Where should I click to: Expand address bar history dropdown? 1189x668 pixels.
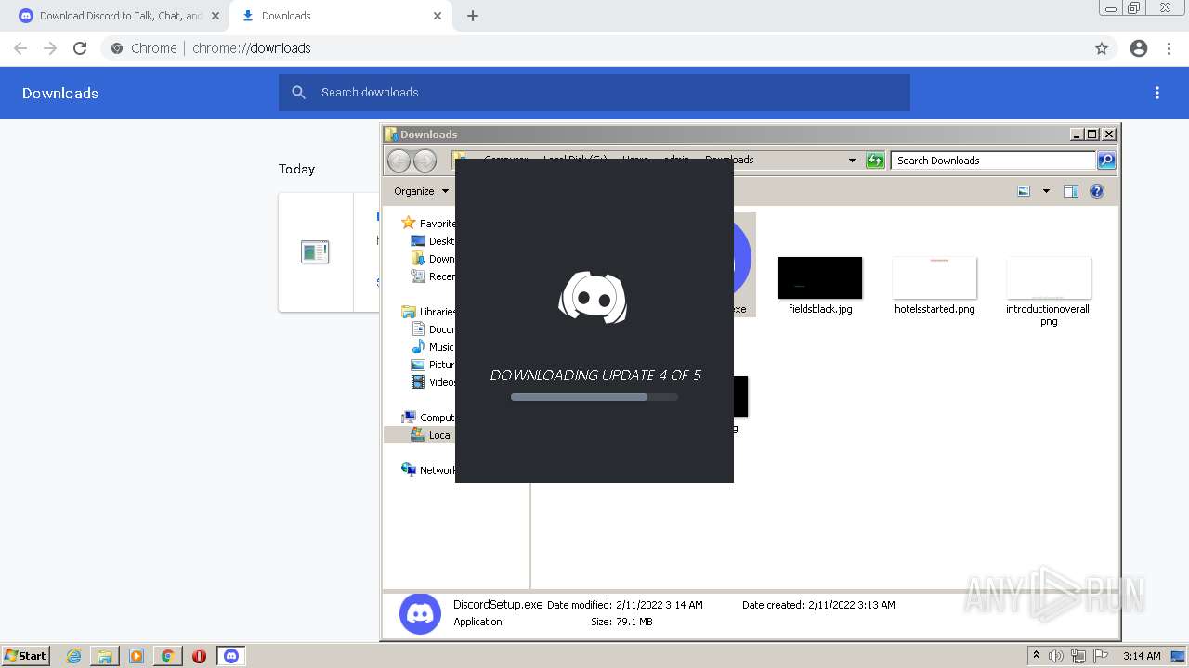[x=852, y=161]
